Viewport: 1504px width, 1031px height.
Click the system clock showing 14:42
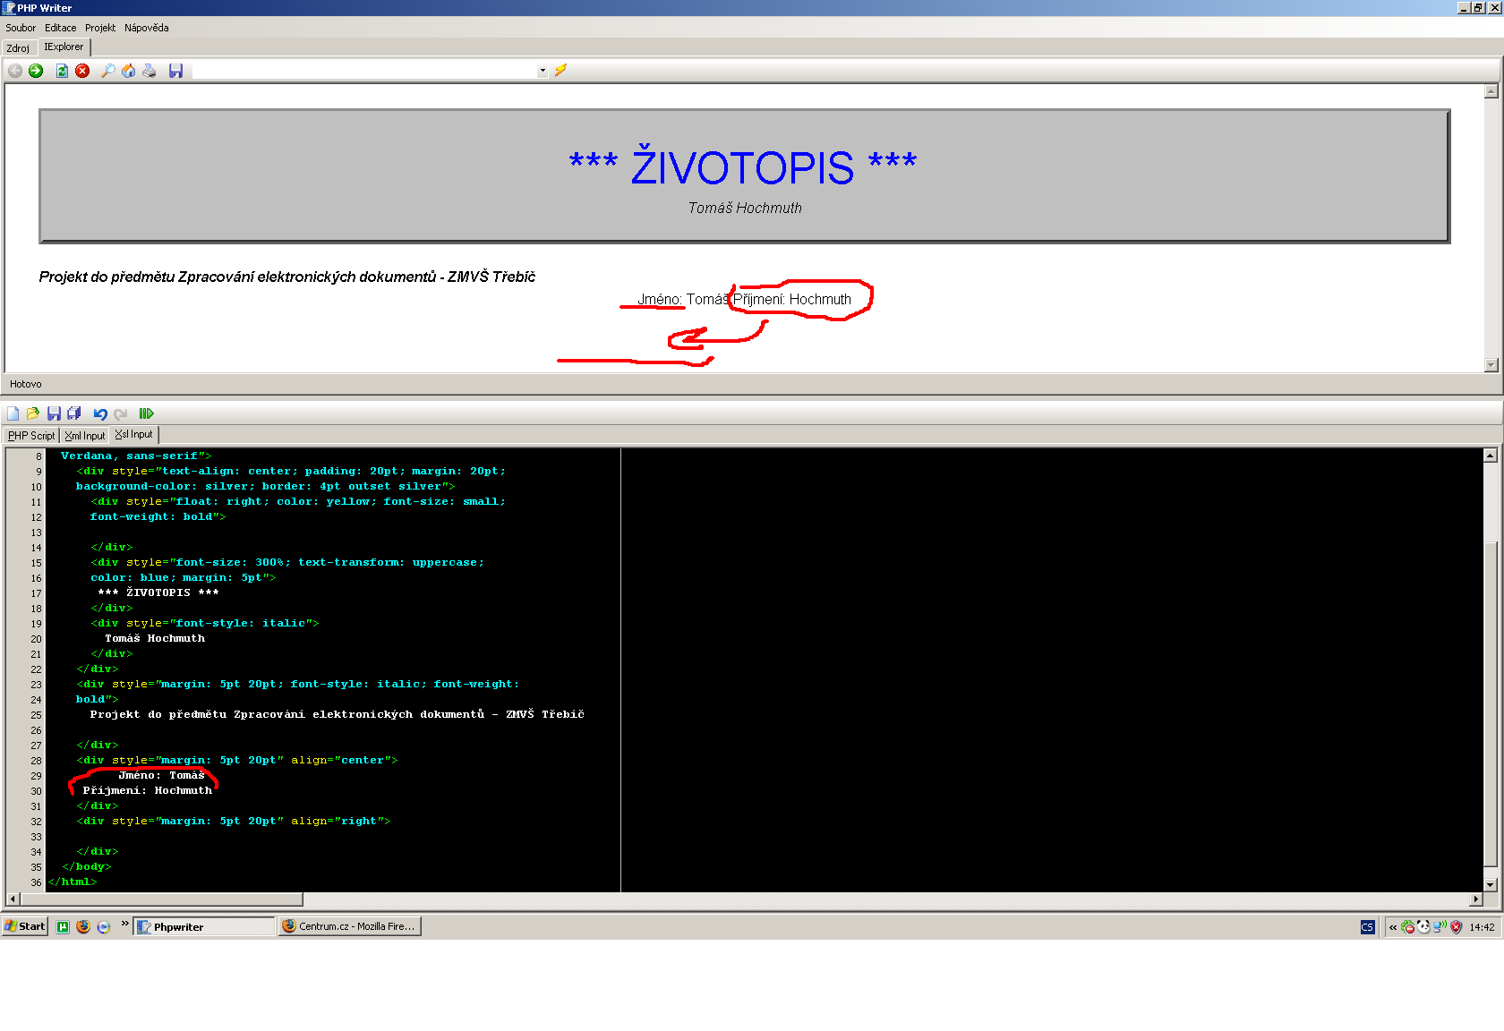1482,927
